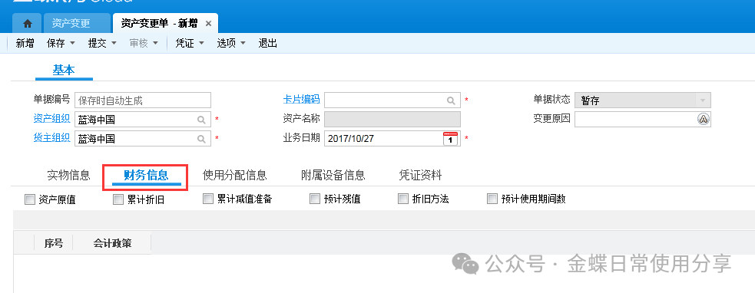The image size is (755, 293).
Task: Open the 变更原因 multilingual icon
Action: (x=704, y=120)
